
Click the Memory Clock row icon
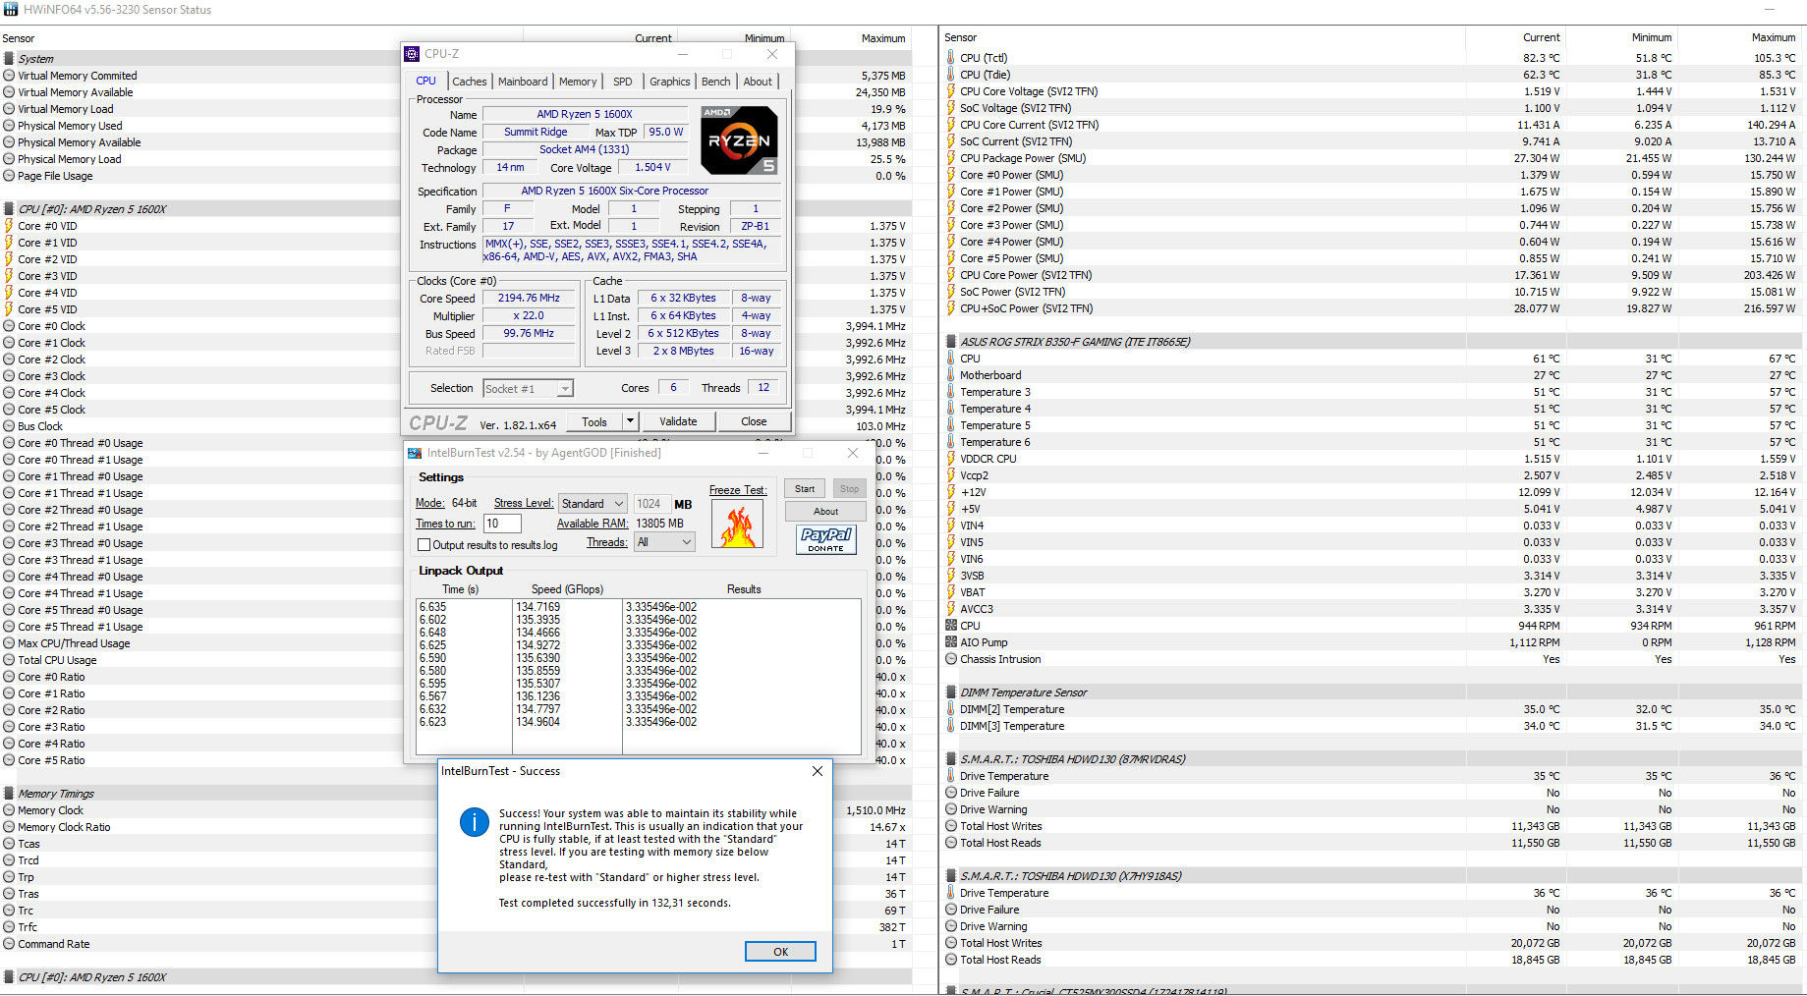pos(9,810)
